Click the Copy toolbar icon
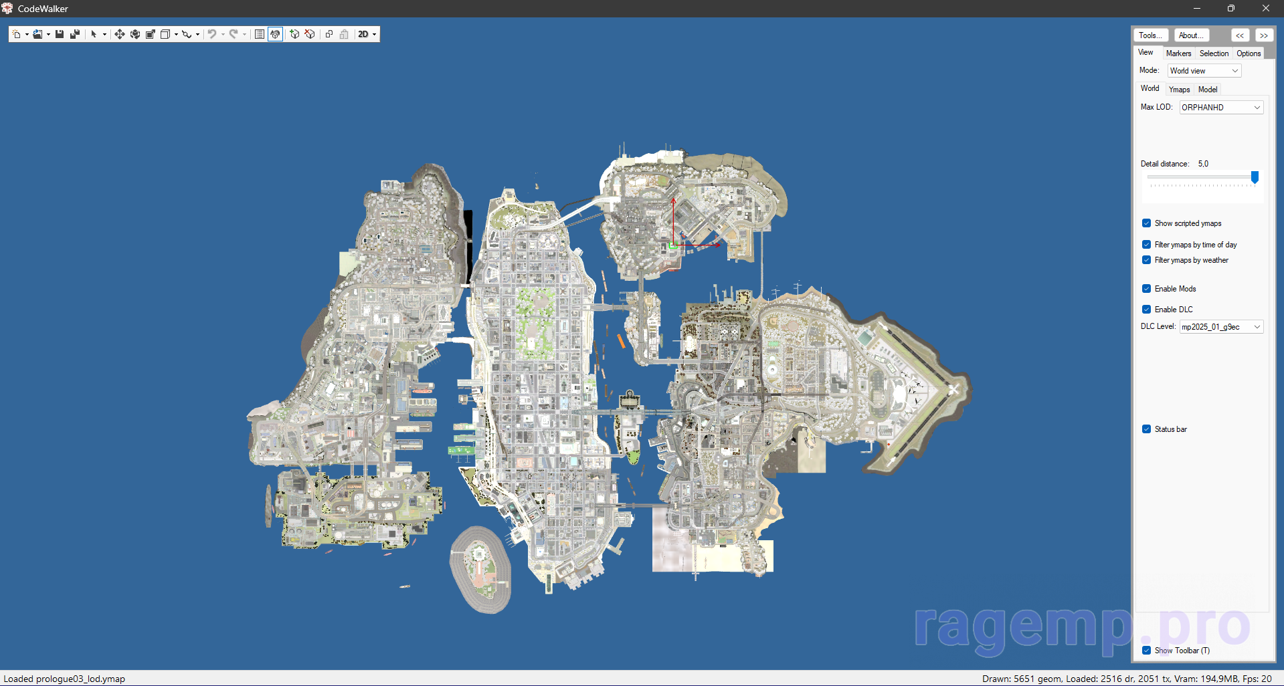Image resolution: width=1284 pixels, height=686 pixels. tap(329, 34)
